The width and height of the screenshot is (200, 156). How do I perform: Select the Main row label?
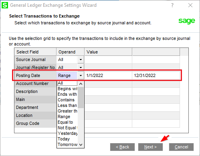(35, 99)
